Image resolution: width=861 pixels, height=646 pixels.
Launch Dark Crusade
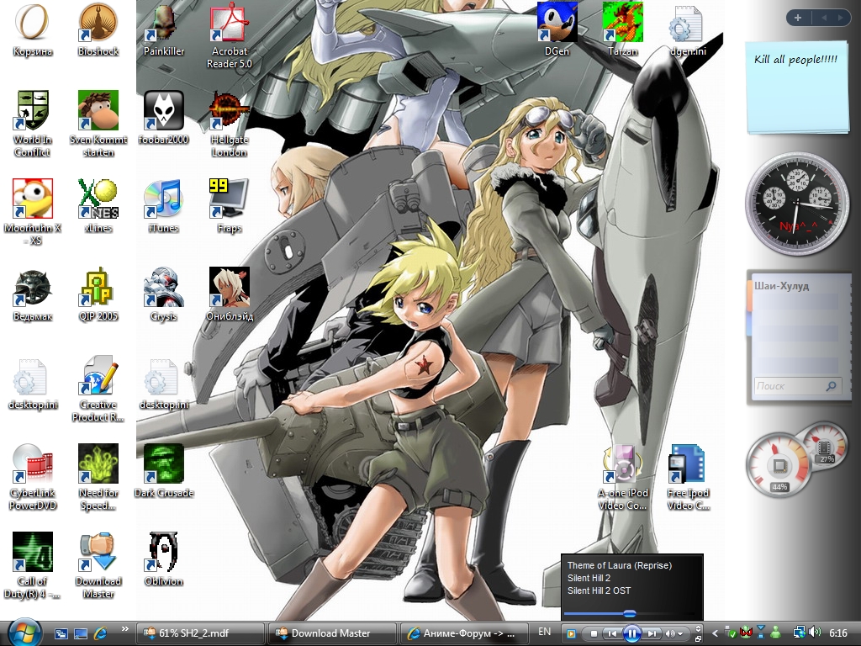(x=164, y=471)
